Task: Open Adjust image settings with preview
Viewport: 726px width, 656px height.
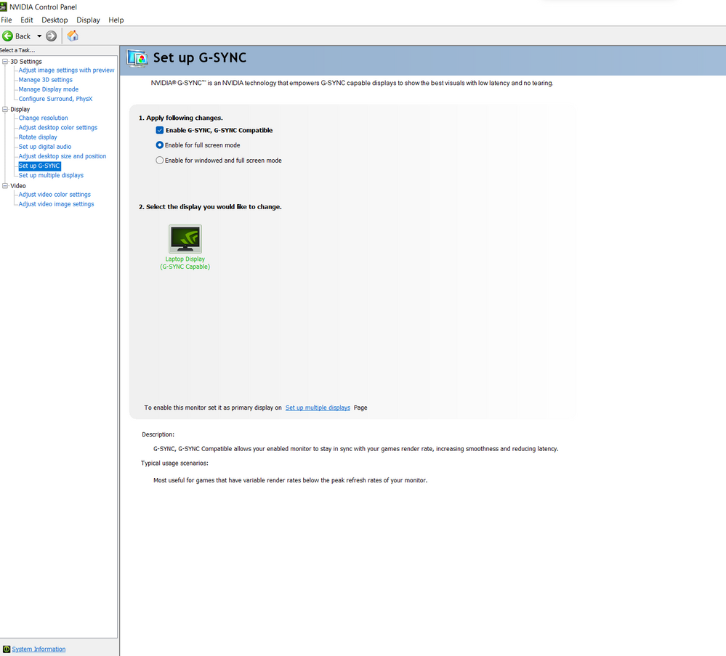Action: pyautogui.click(x=66, y=70)
